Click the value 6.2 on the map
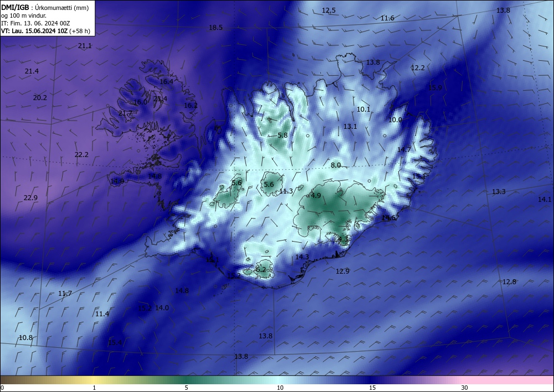This screenshot has width=554, height=392. [261, 270]
